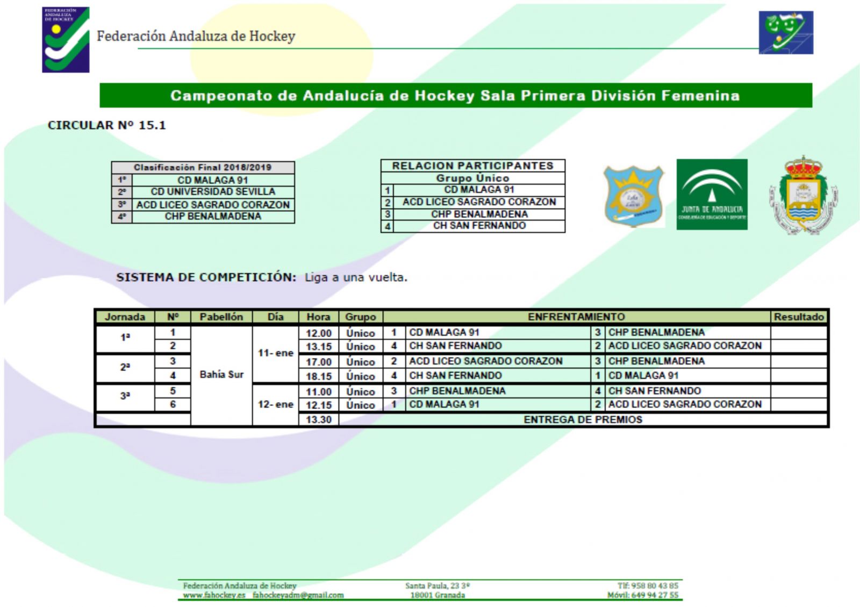This screenshot has height=607, width=860.
Task: Click the '12- ene' date cell
Action: [275, 404]
